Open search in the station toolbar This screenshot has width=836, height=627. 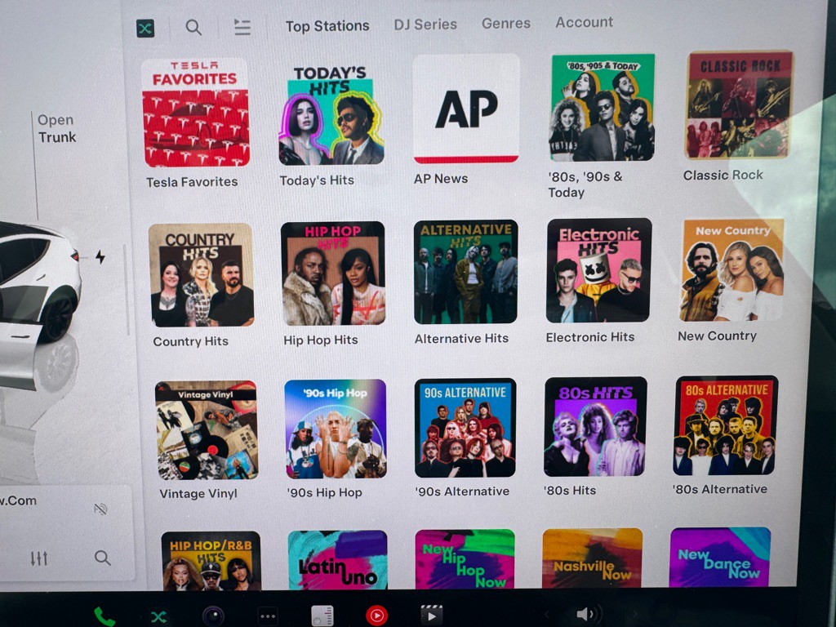click(x=193, y=27)
